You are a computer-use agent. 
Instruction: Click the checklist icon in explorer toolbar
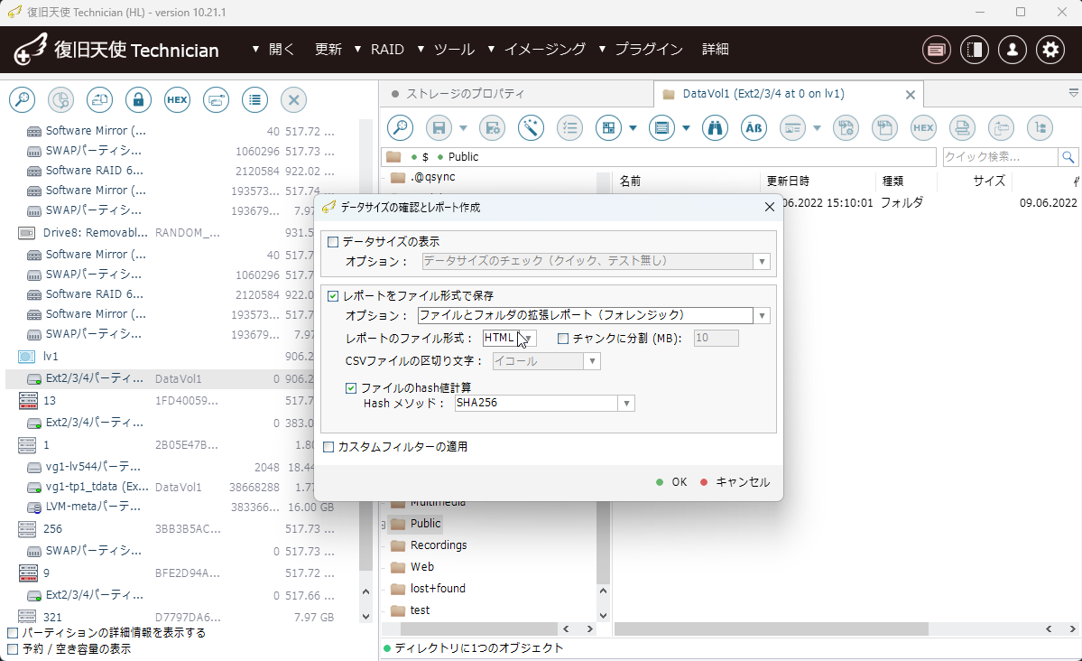tap(569, 128)
